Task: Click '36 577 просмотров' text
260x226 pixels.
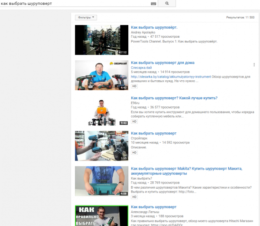Action: 165,107
